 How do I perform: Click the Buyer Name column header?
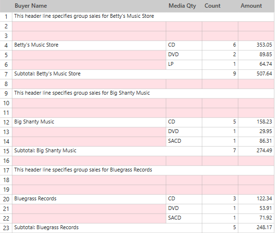pyautogui.click(x=89, y=6)
